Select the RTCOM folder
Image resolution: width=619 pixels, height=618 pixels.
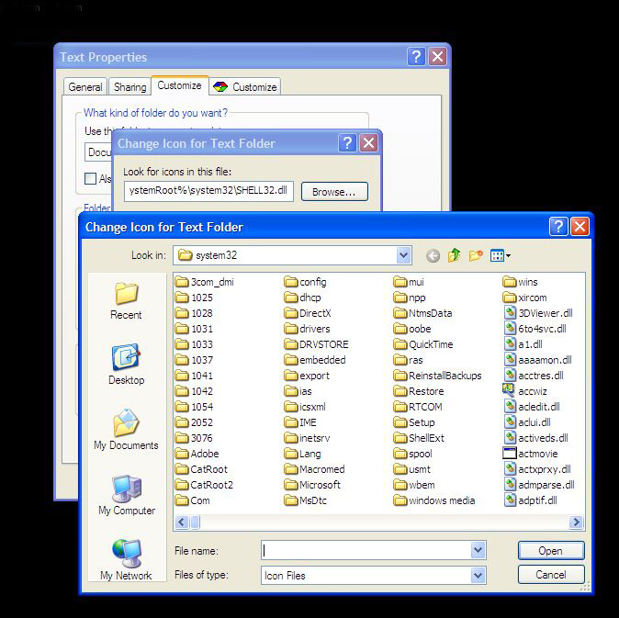click(418, 407)
